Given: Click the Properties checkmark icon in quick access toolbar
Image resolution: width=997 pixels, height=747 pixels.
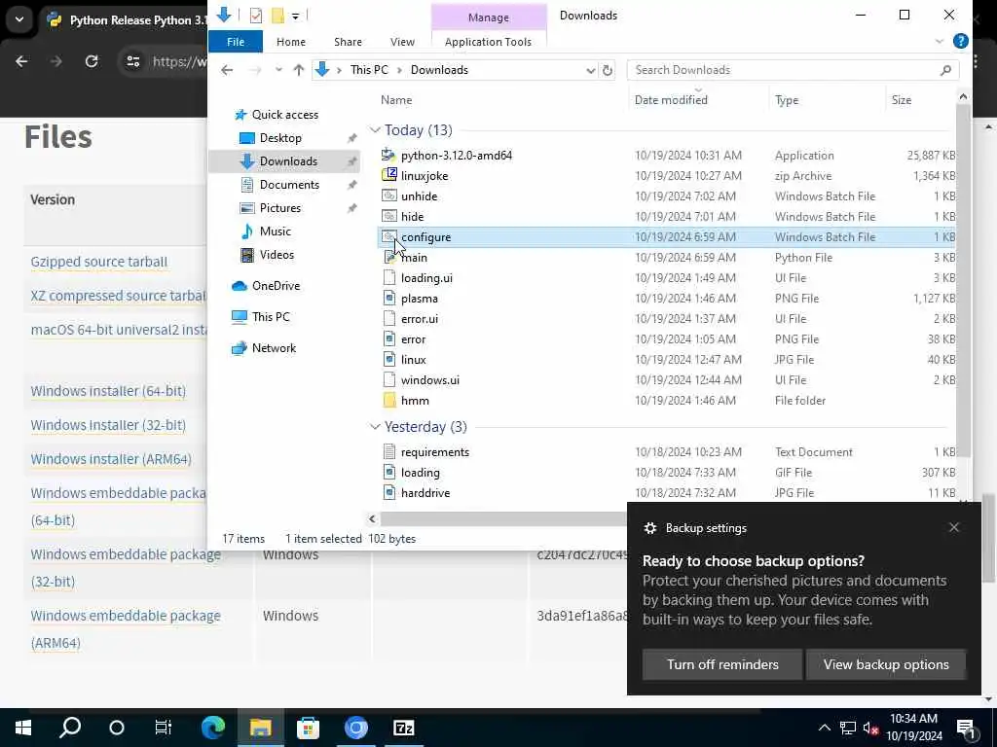Looking at the screenshot, I should click(x=256, y=16).
